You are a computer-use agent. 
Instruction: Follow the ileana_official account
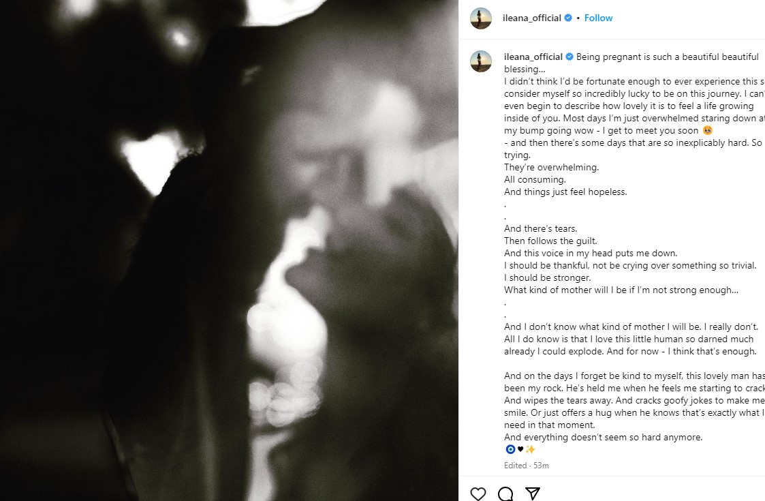coord(598,18)
